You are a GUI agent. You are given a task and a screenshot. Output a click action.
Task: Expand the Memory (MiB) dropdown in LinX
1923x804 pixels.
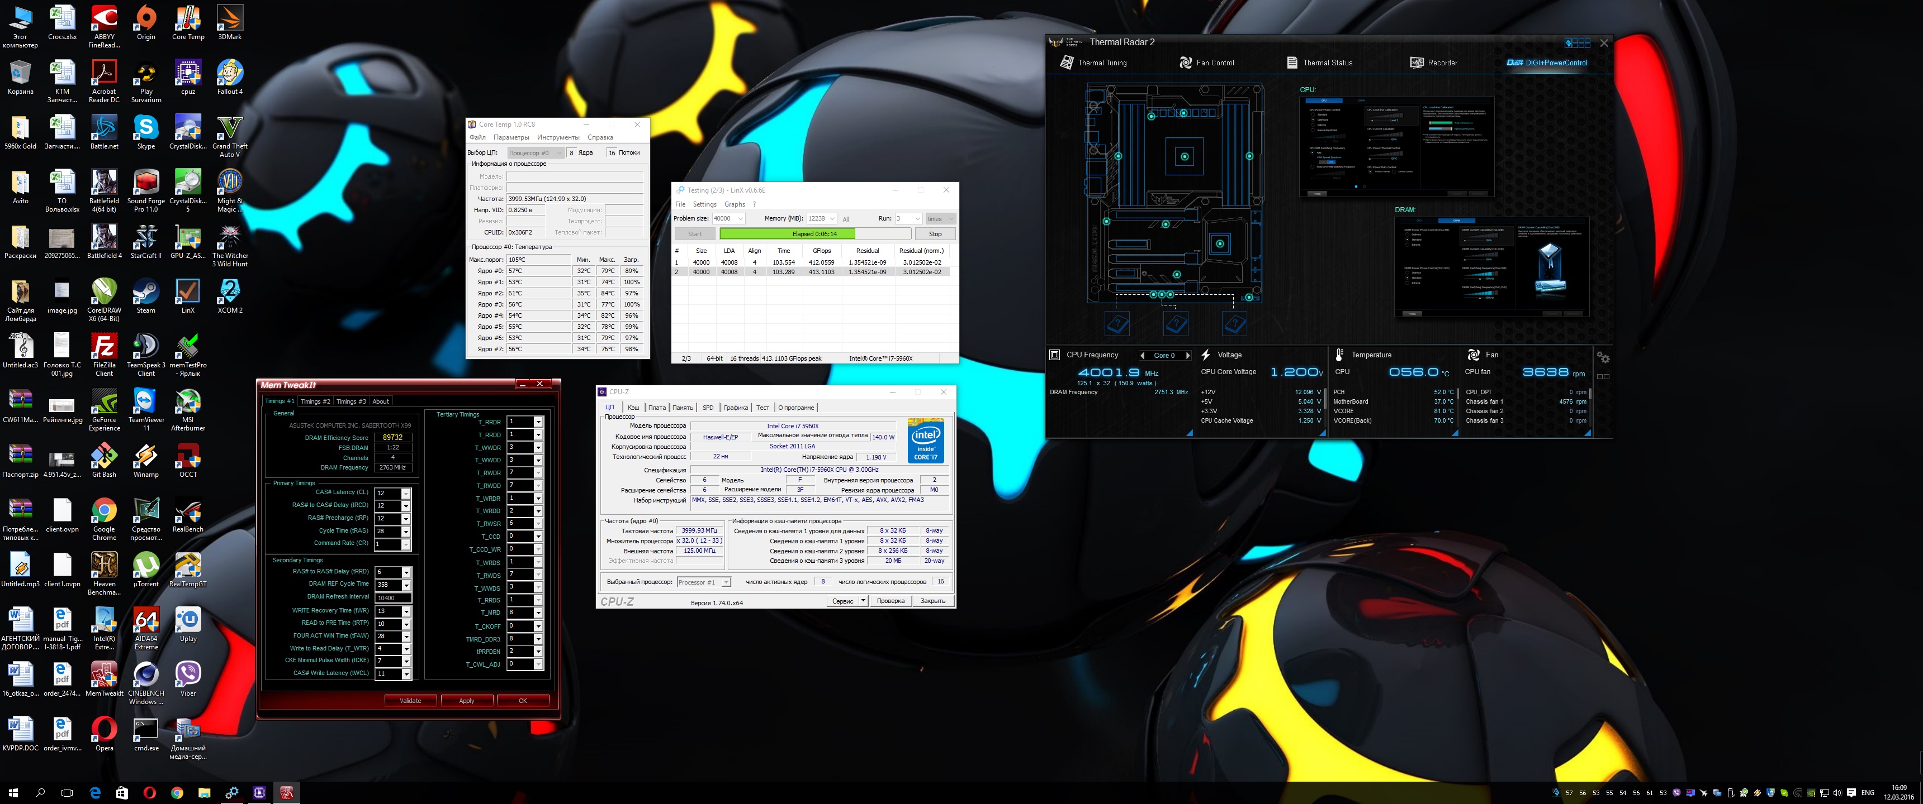click(832, 218)
